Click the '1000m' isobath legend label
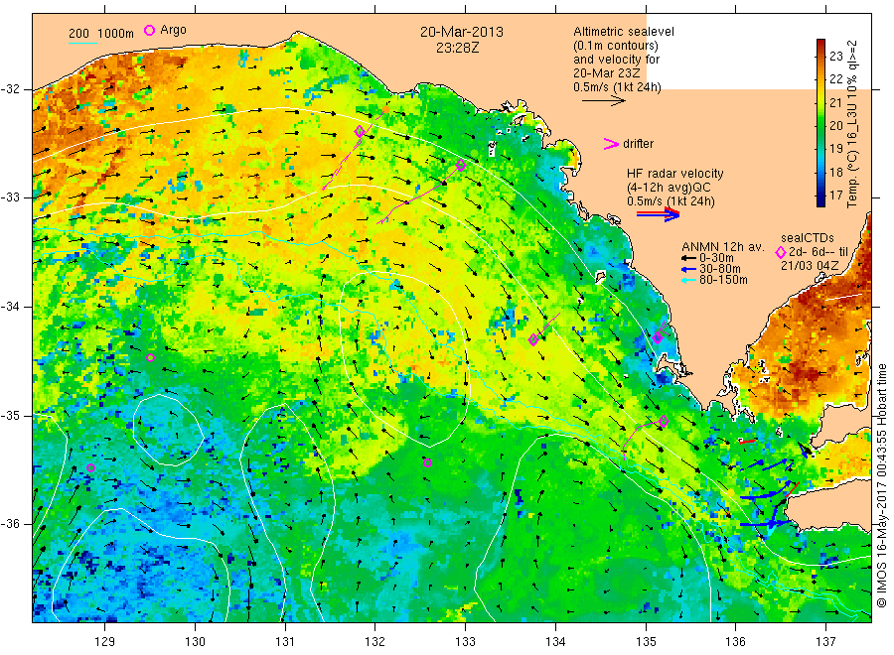The width and height of the screenshot is (894, 655). tap(116, 34)
